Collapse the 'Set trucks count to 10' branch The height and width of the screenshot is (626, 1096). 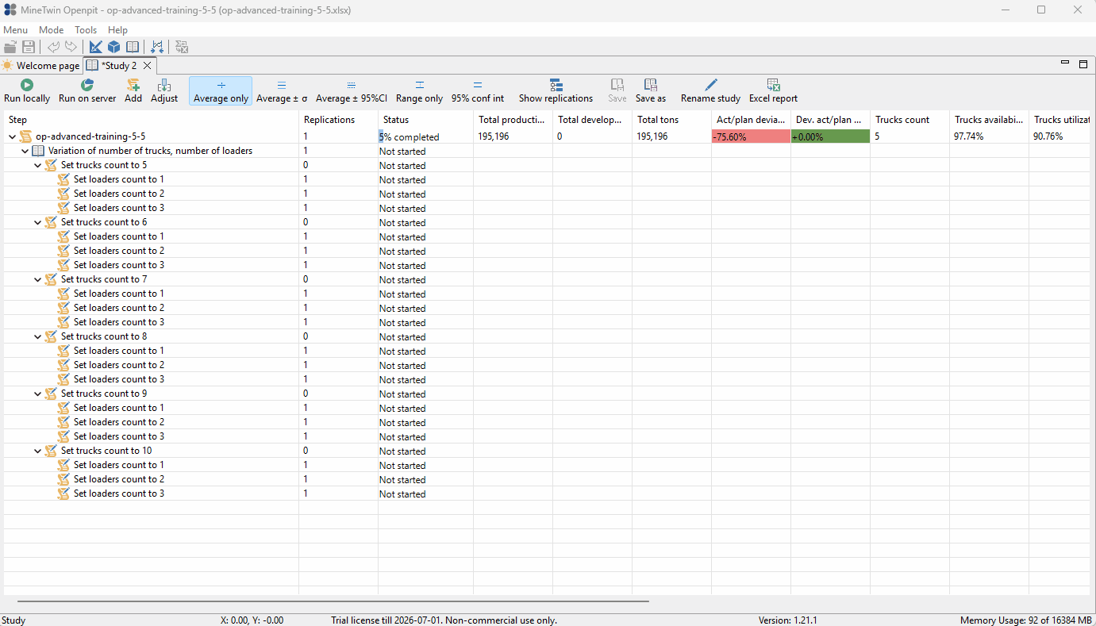[37, 451]
